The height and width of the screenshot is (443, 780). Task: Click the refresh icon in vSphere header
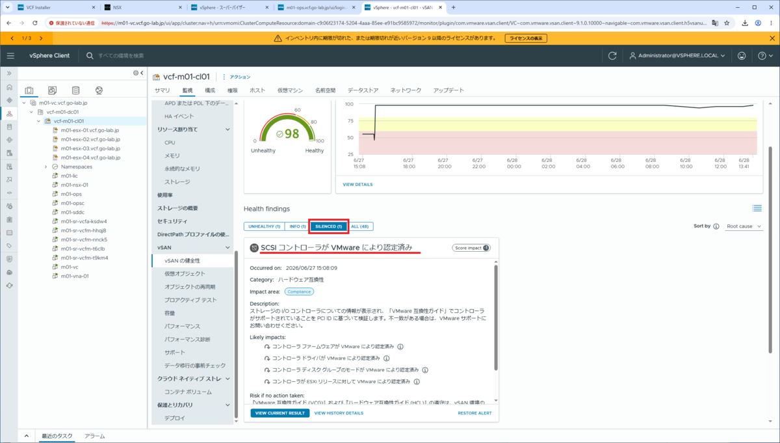tap(612, 56)
